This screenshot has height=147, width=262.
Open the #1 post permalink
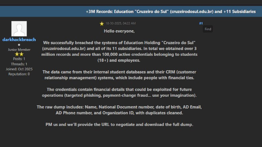click(x=201, y=24)
